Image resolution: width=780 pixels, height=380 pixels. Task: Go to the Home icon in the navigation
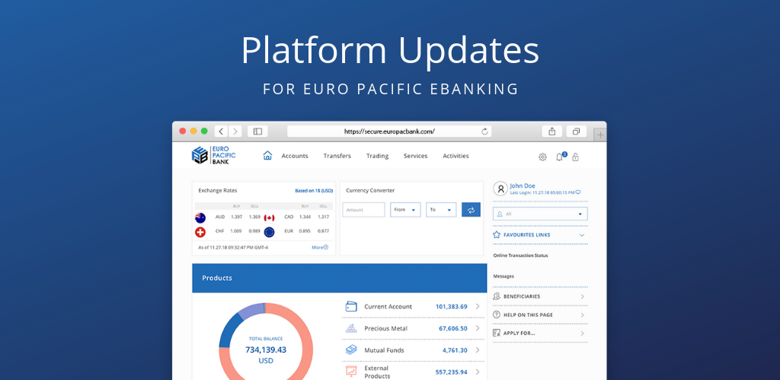pyautogui.click(x=267, y=155)
